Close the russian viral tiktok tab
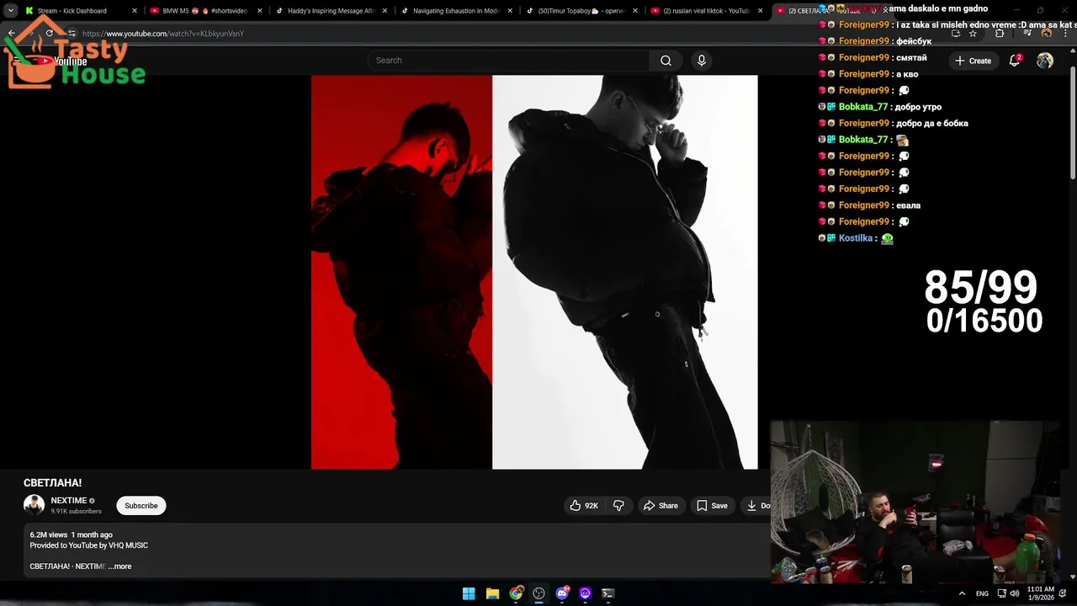This screenshot has height=606, width=1077. pyautogui.click(x=761, y=11)
